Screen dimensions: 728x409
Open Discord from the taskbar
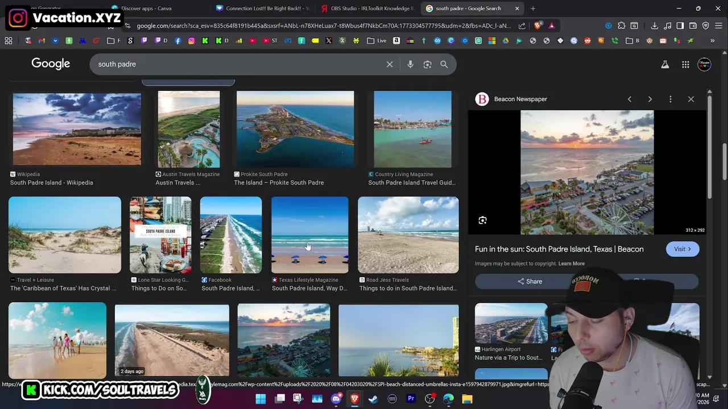pyautogui.click(x=336, y=399)
